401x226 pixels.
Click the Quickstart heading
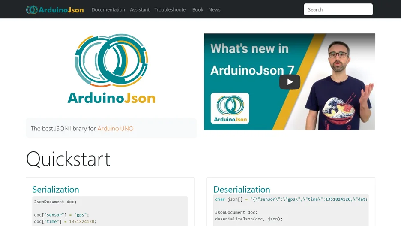(x=68, y=159)
